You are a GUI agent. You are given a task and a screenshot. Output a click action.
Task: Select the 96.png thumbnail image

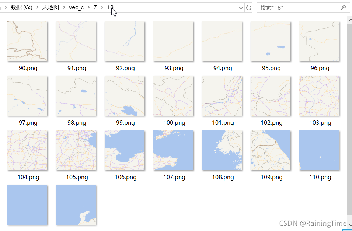(319, 41)
